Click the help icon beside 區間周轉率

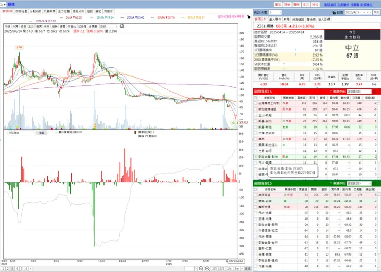284,69
